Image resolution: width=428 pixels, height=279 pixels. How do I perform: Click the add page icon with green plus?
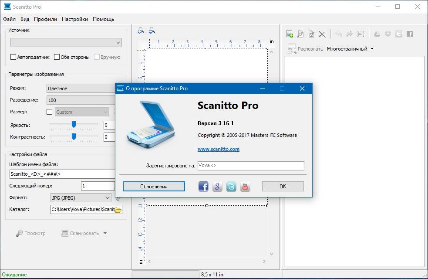tap(290, 34)
